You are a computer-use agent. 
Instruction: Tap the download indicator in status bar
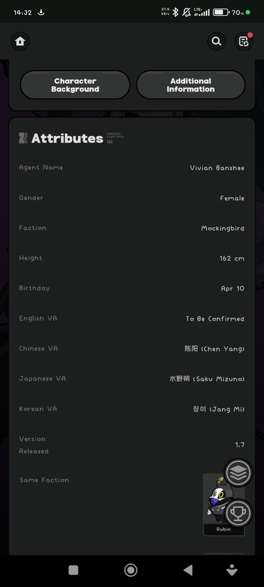click(x=41, y=12)
